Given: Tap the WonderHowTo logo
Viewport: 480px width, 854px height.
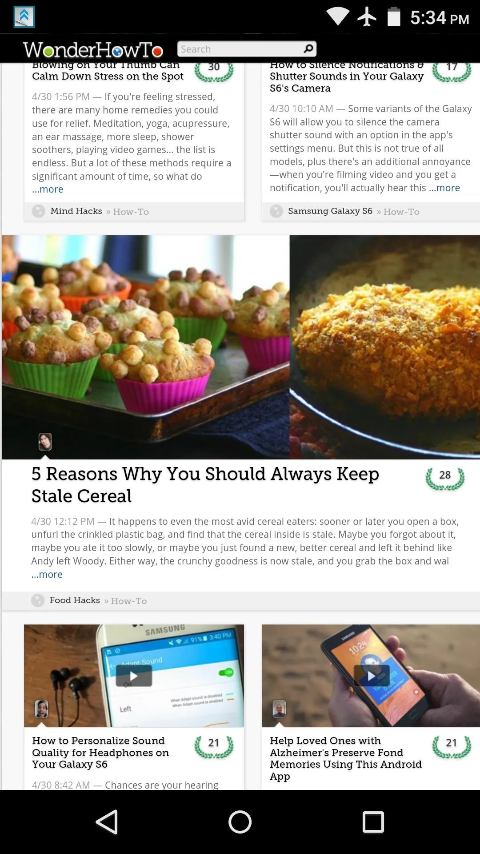Looking at the screenshot, I should 93,49.
